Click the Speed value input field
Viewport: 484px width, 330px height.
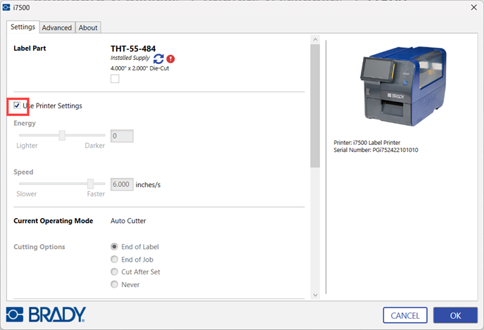[x=122, y=184]
